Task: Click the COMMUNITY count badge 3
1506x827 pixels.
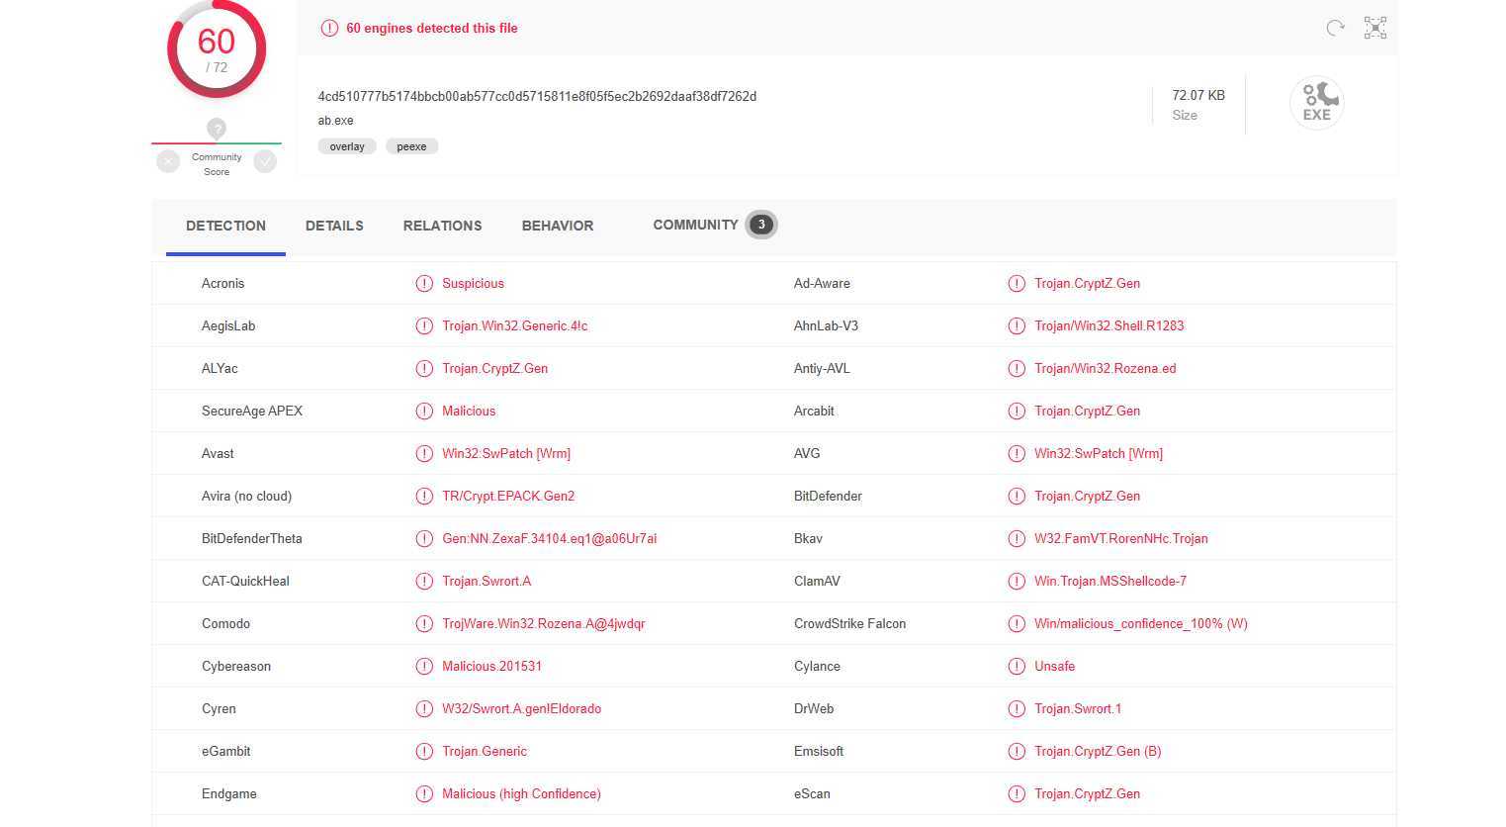Action: (x=761, y=225)
